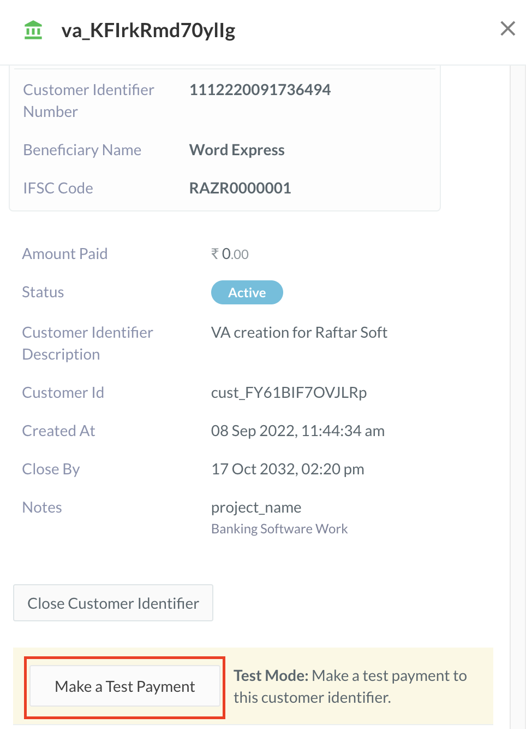Click the IFSC code RAZR0000001
The width and height of the screenshot is (526, 729).
pos(240,188)
